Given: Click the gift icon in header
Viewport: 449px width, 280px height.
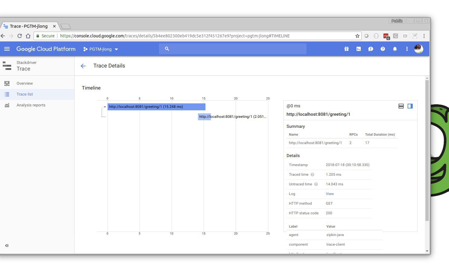Looking at the screenshot, I should click(x=347, y=49).
